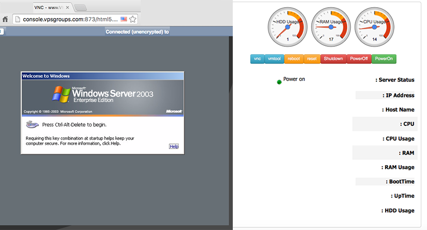The width and height of the screenshot is (427, 230).
Task: Click the green Power on status indicator
Action: (279, 81)
